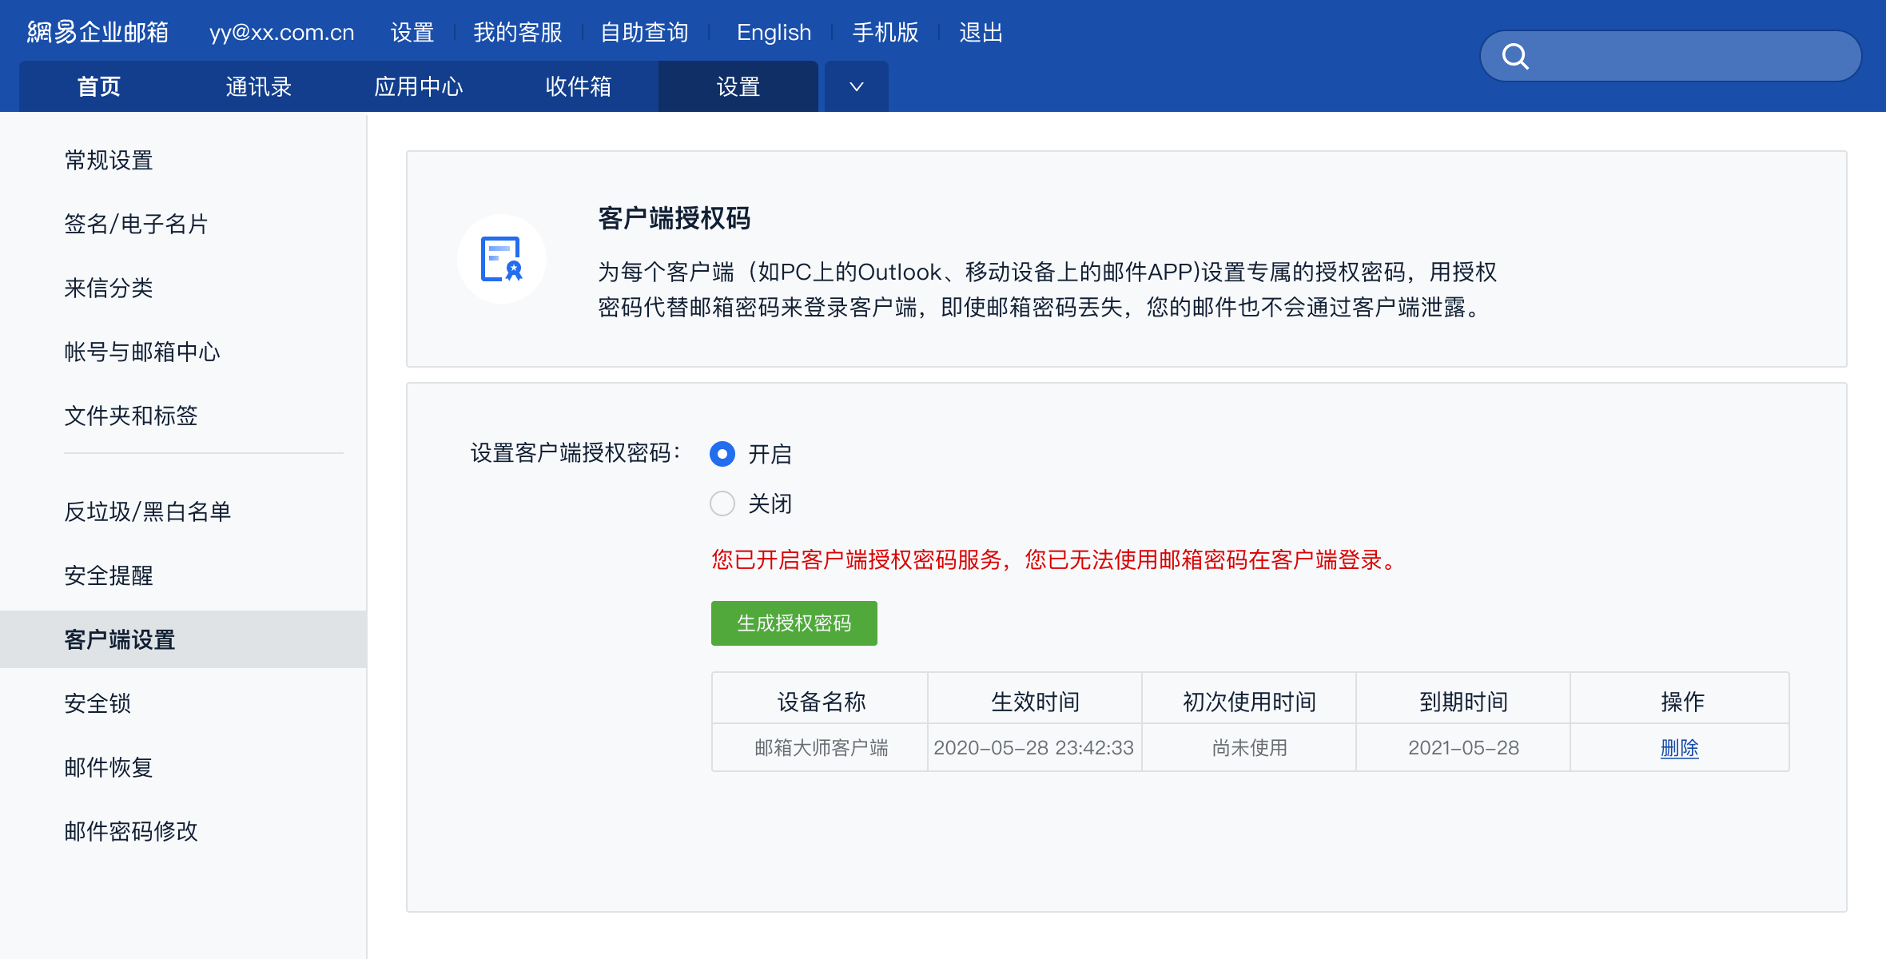Click the client authorization certificate icon
This screenshot has height=959, width=1886.
[x=502, y=259]
